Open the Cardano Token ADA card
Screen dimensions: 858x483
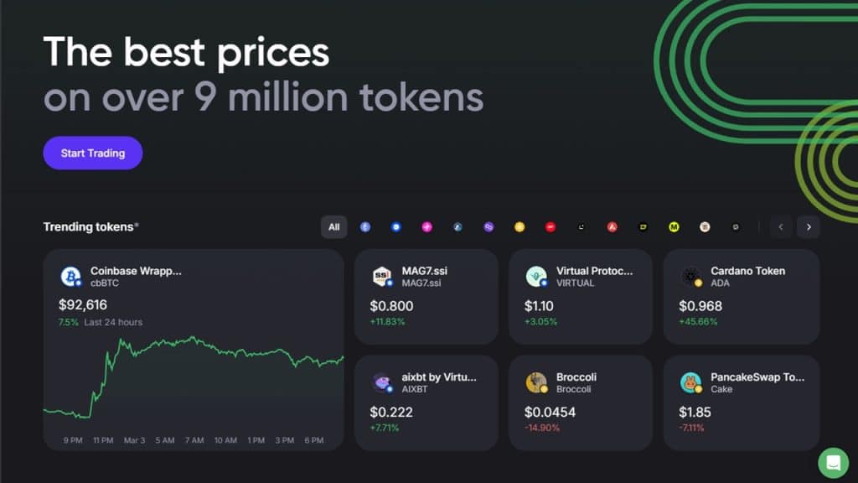click(741, 295)
